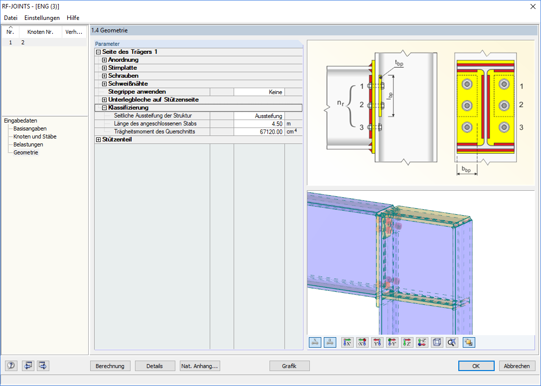541x386 pixels.
Task: Open the Einstellungen menu
Action: pyautogui.click(x=42, y=17)
